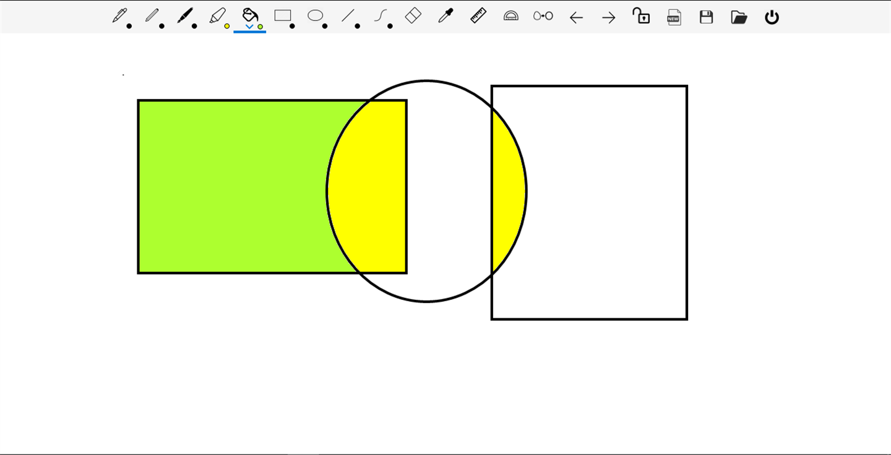This screenshot has width=891, height=455.
Task: Pick the highlighter marker tool
Action: (217, 15)
